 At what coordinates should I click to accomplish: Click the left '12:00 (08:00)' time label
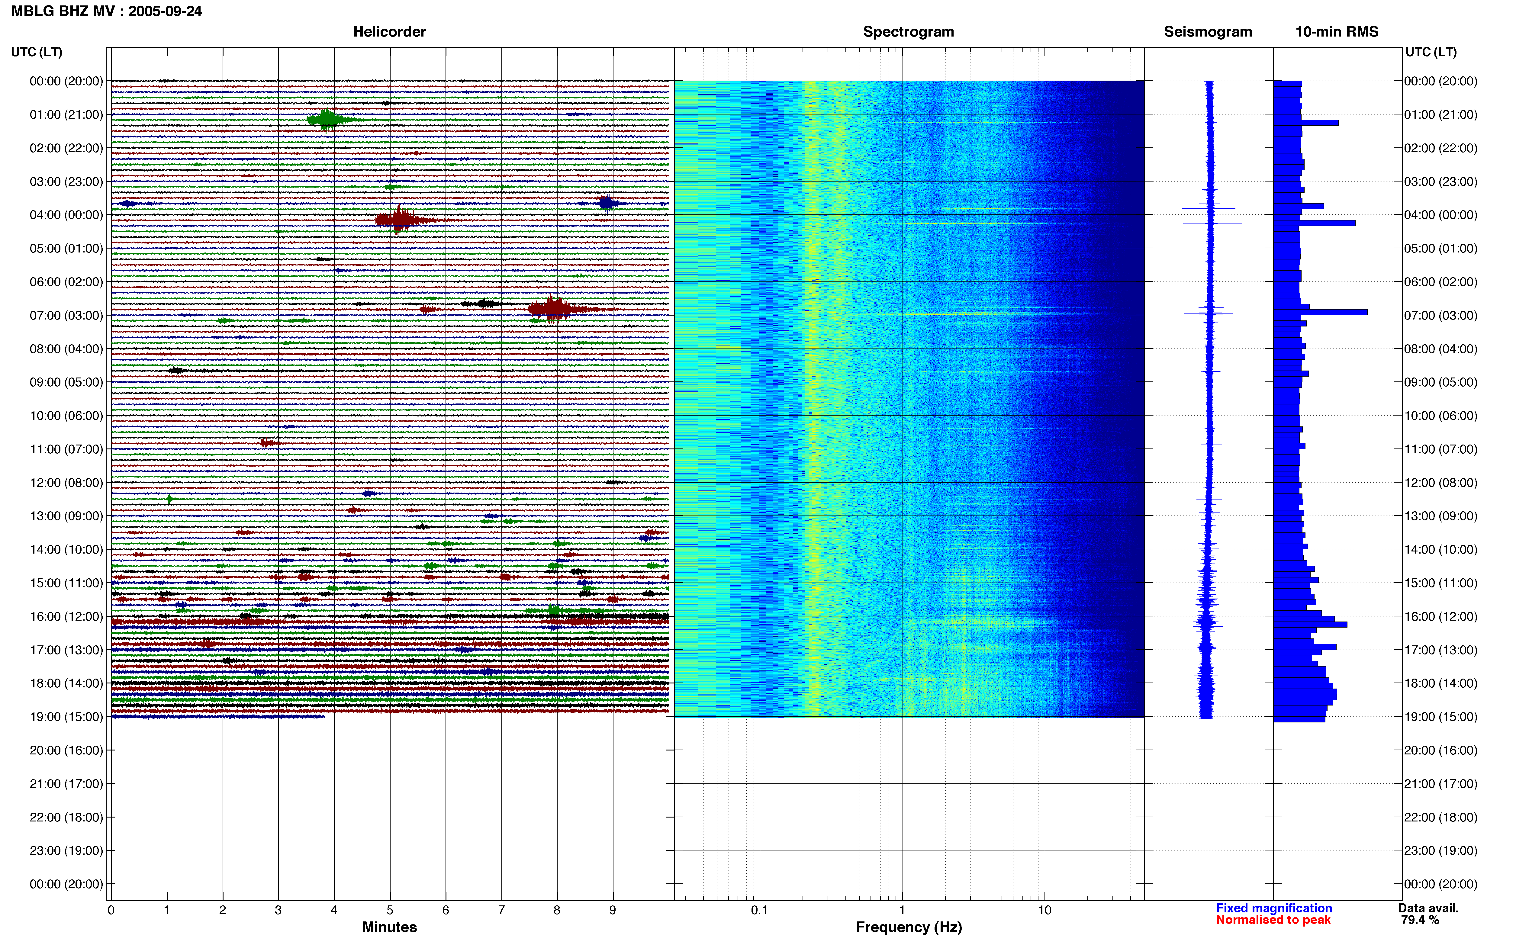(x=66, y=483)
